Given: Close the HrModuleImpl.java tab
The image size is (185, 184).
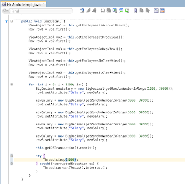Looking at the screenshot, I should pyautogui.click(x=43, y=4).
